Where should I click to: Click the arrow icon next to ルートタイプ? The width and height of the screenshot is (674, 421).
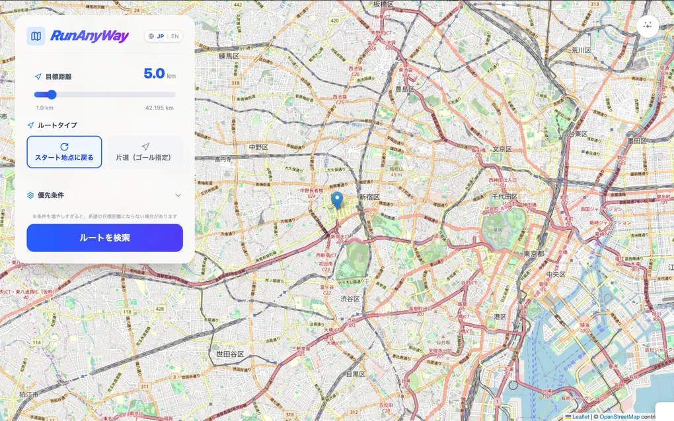30,125
